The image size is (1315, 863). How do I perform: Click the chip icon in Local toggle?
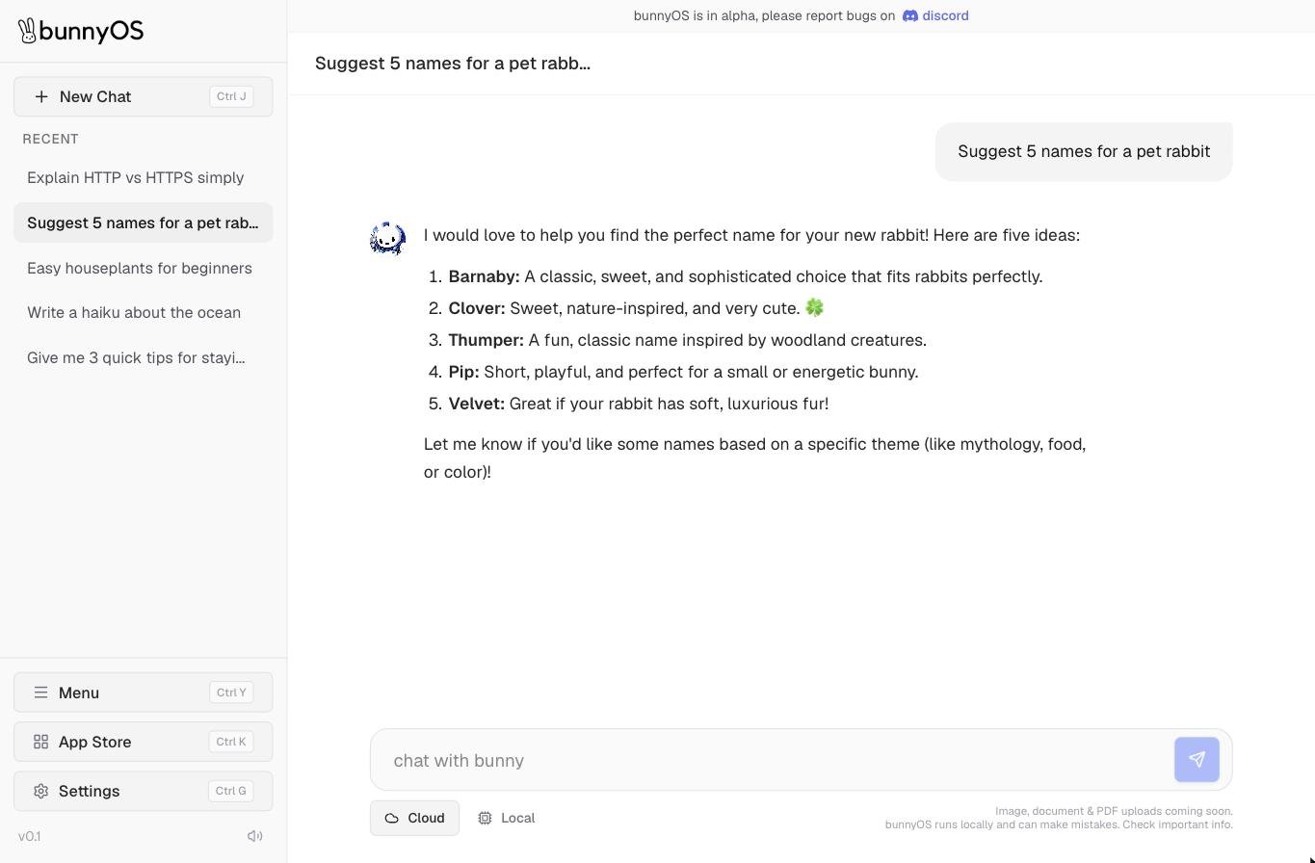[485, 818]
